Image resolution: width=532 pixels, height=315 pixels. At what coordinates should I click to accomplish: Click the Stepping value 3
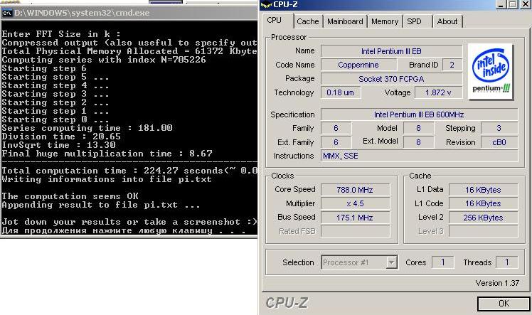tap(499, 128)
